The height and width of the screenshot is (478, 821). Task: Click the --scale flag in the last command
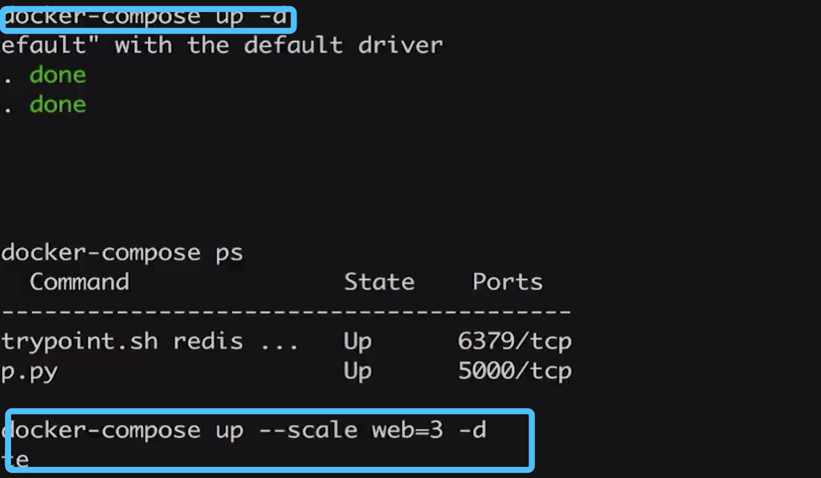coord(308,430)
